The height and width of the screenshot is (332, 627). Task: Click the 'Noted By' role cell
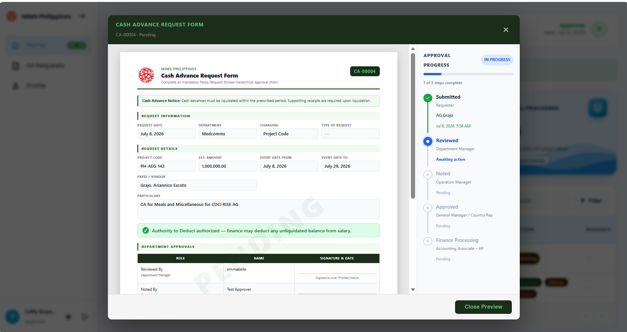(x=181, y=289)
